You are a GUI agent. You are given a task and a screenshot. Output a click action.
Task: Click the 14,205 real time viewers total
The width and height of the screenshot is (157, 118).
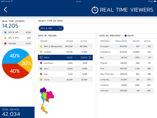tap(10, 26)
